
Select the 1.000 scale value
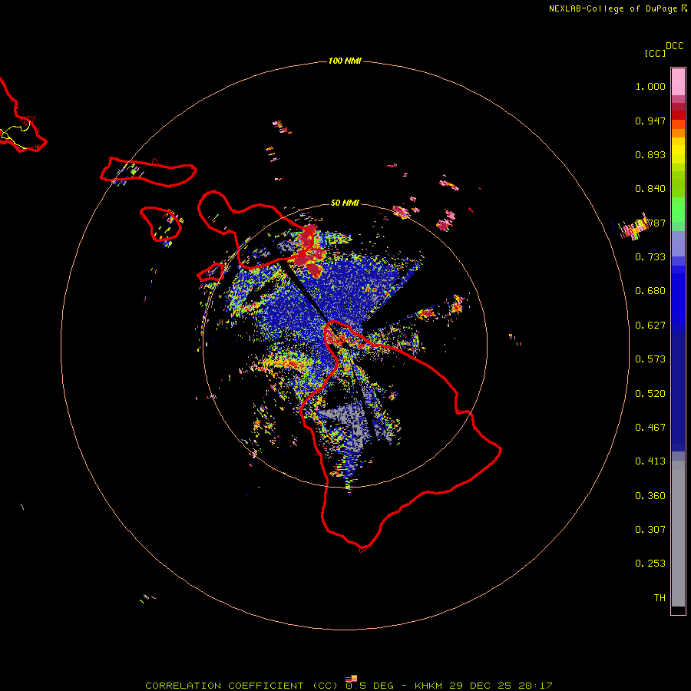[650, 86]
